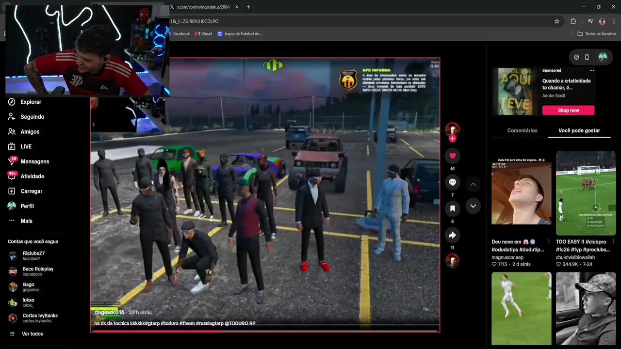Save the video with the bookmark icon
621x349 pixels.
coord(452,208)
